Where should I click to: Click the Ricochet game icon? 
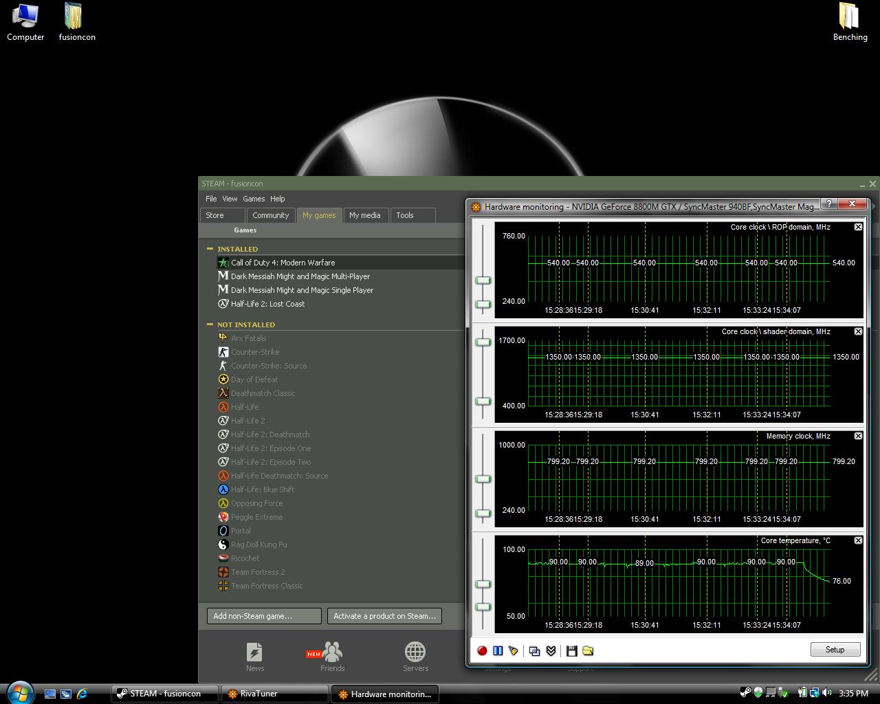click(x=223, y=558)
